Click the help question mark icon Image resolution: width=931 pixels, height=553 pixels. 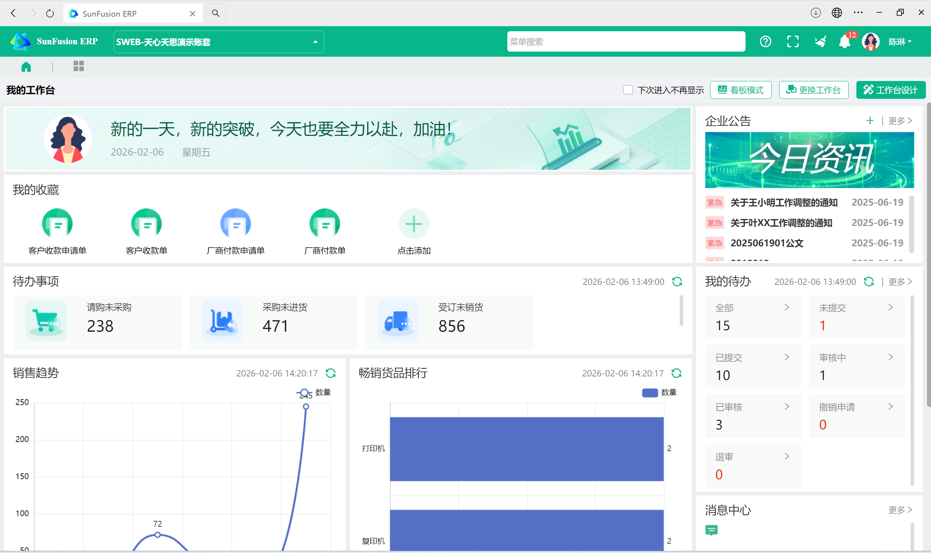click(765, 42)
